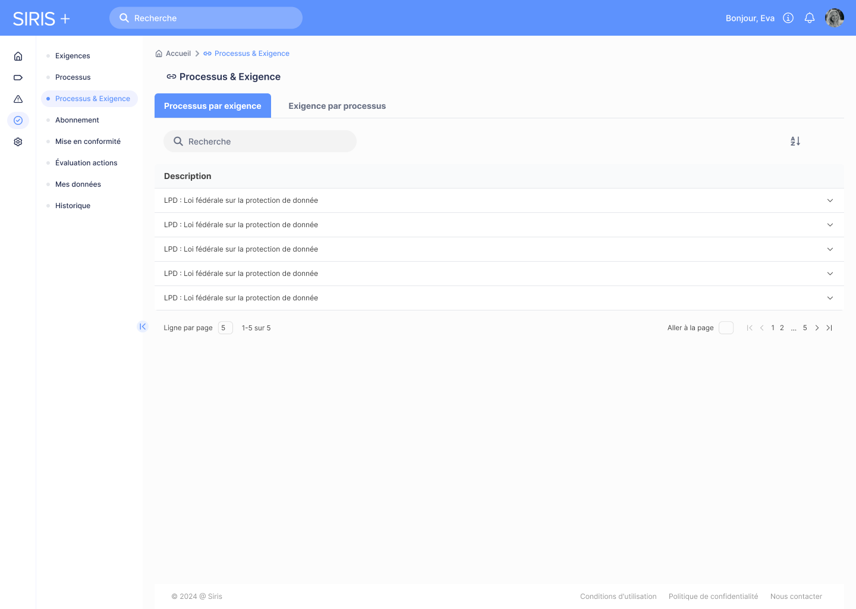Collapse the sidebar using arrow icon

(143, 327)
